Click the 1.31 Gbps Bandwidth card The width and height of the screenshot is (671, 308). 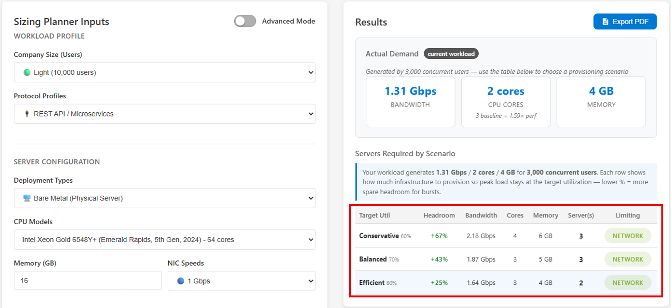pos(410,102)
